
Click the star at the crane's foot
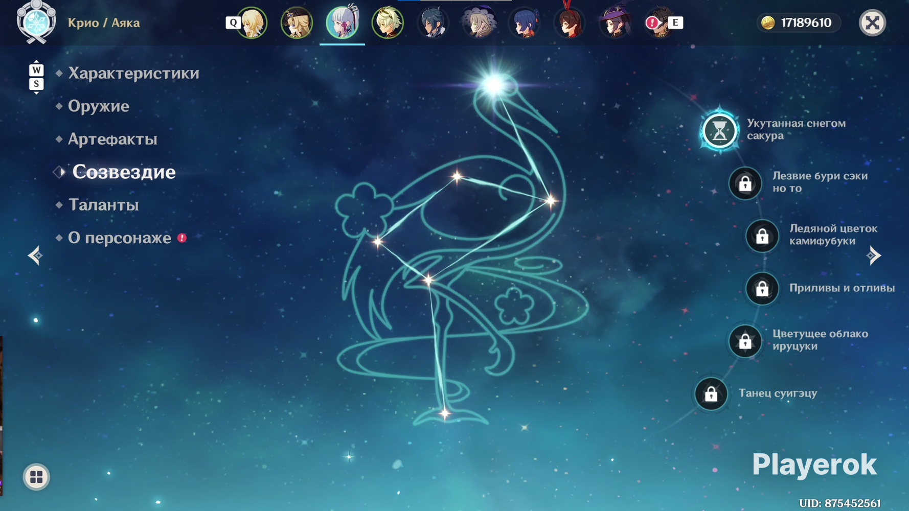pos(444,413)
